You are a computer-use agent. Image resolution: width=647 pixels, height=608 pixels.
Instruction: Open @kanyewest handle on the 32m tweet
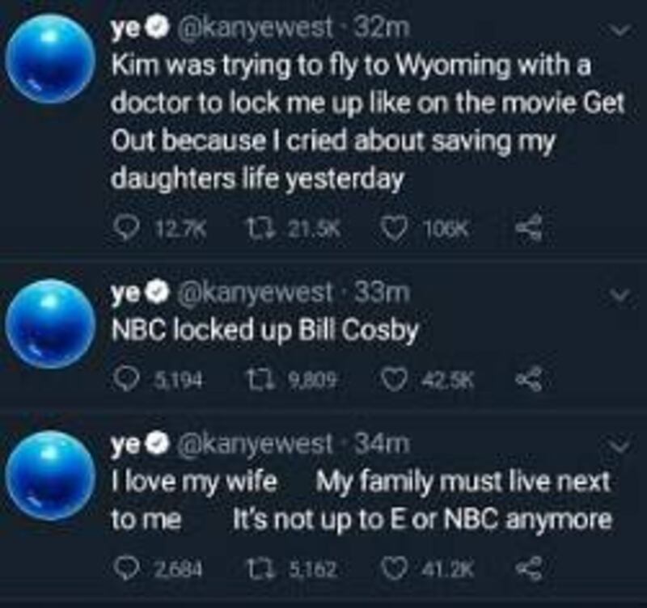click(255, 28)
